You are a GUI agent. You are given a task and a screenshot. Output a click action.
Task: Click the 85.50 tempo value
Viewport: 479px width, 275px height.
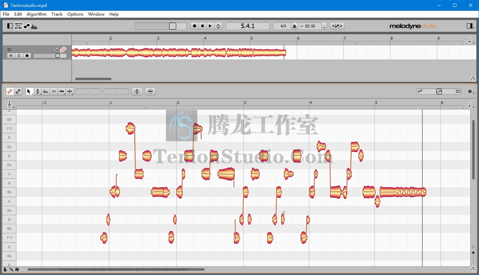click(310, 26)
